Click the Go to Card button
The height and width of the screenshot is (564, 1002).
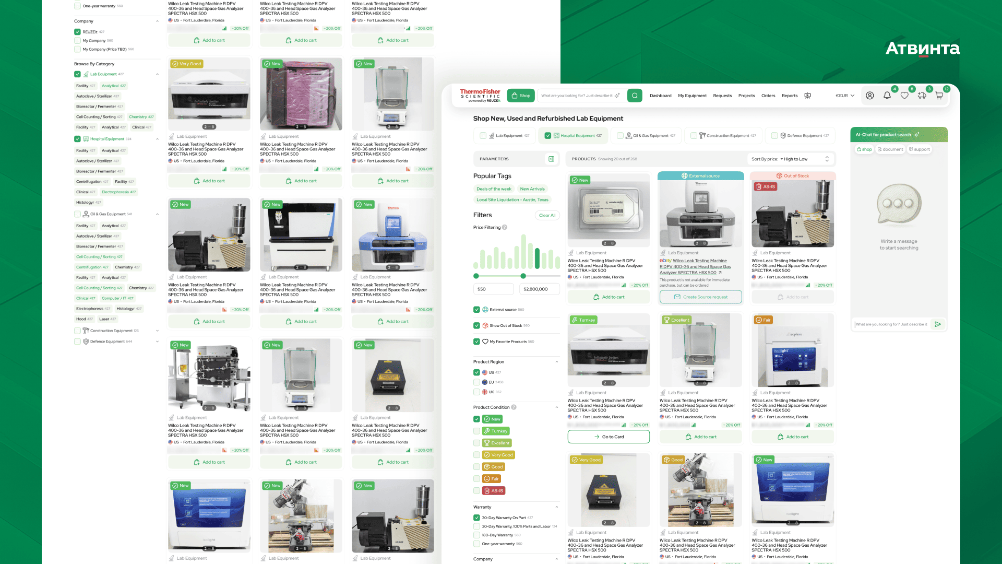609,437
